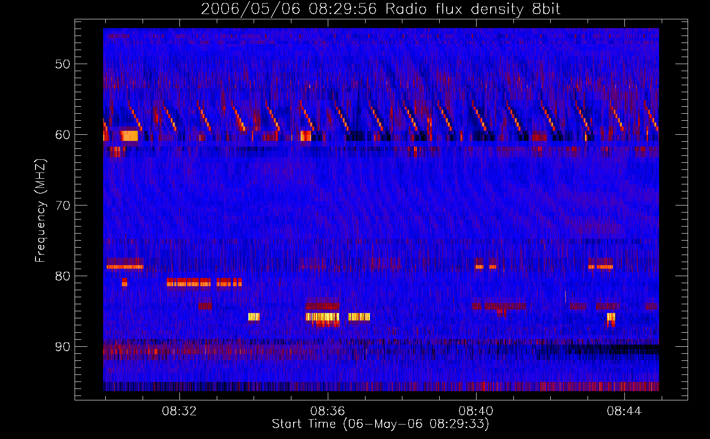Click the '08:32' time tick label
The height and width of the screenshot is (439, 710).
pyautogui.click(x=179, y=411)
